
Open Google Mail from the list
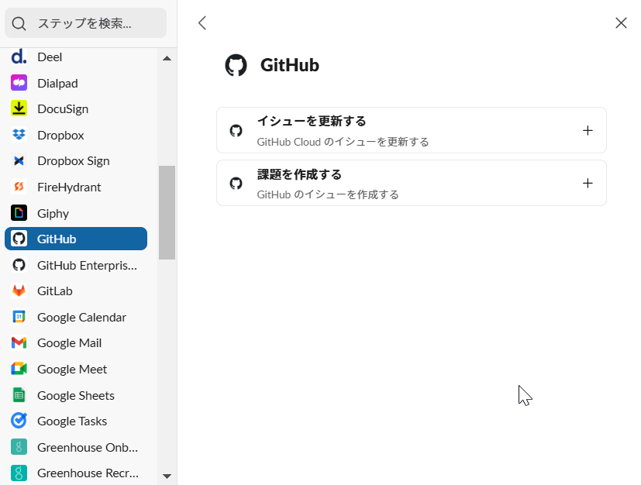[69, 343]
